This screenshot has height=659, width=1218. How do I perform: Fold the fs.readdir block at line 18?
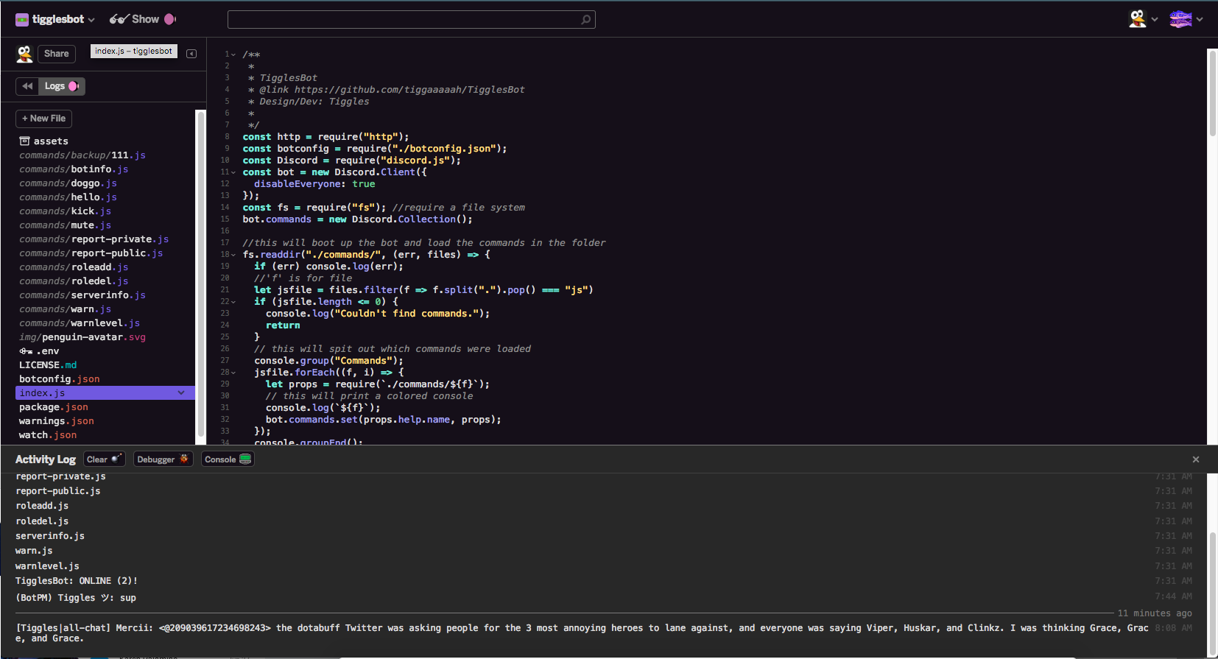tap(233, 255)
